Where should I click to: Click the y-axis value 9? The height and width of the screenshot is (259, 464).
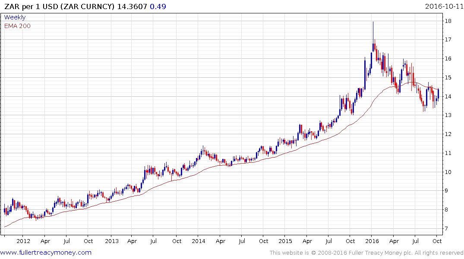click(x=446, y=191)
